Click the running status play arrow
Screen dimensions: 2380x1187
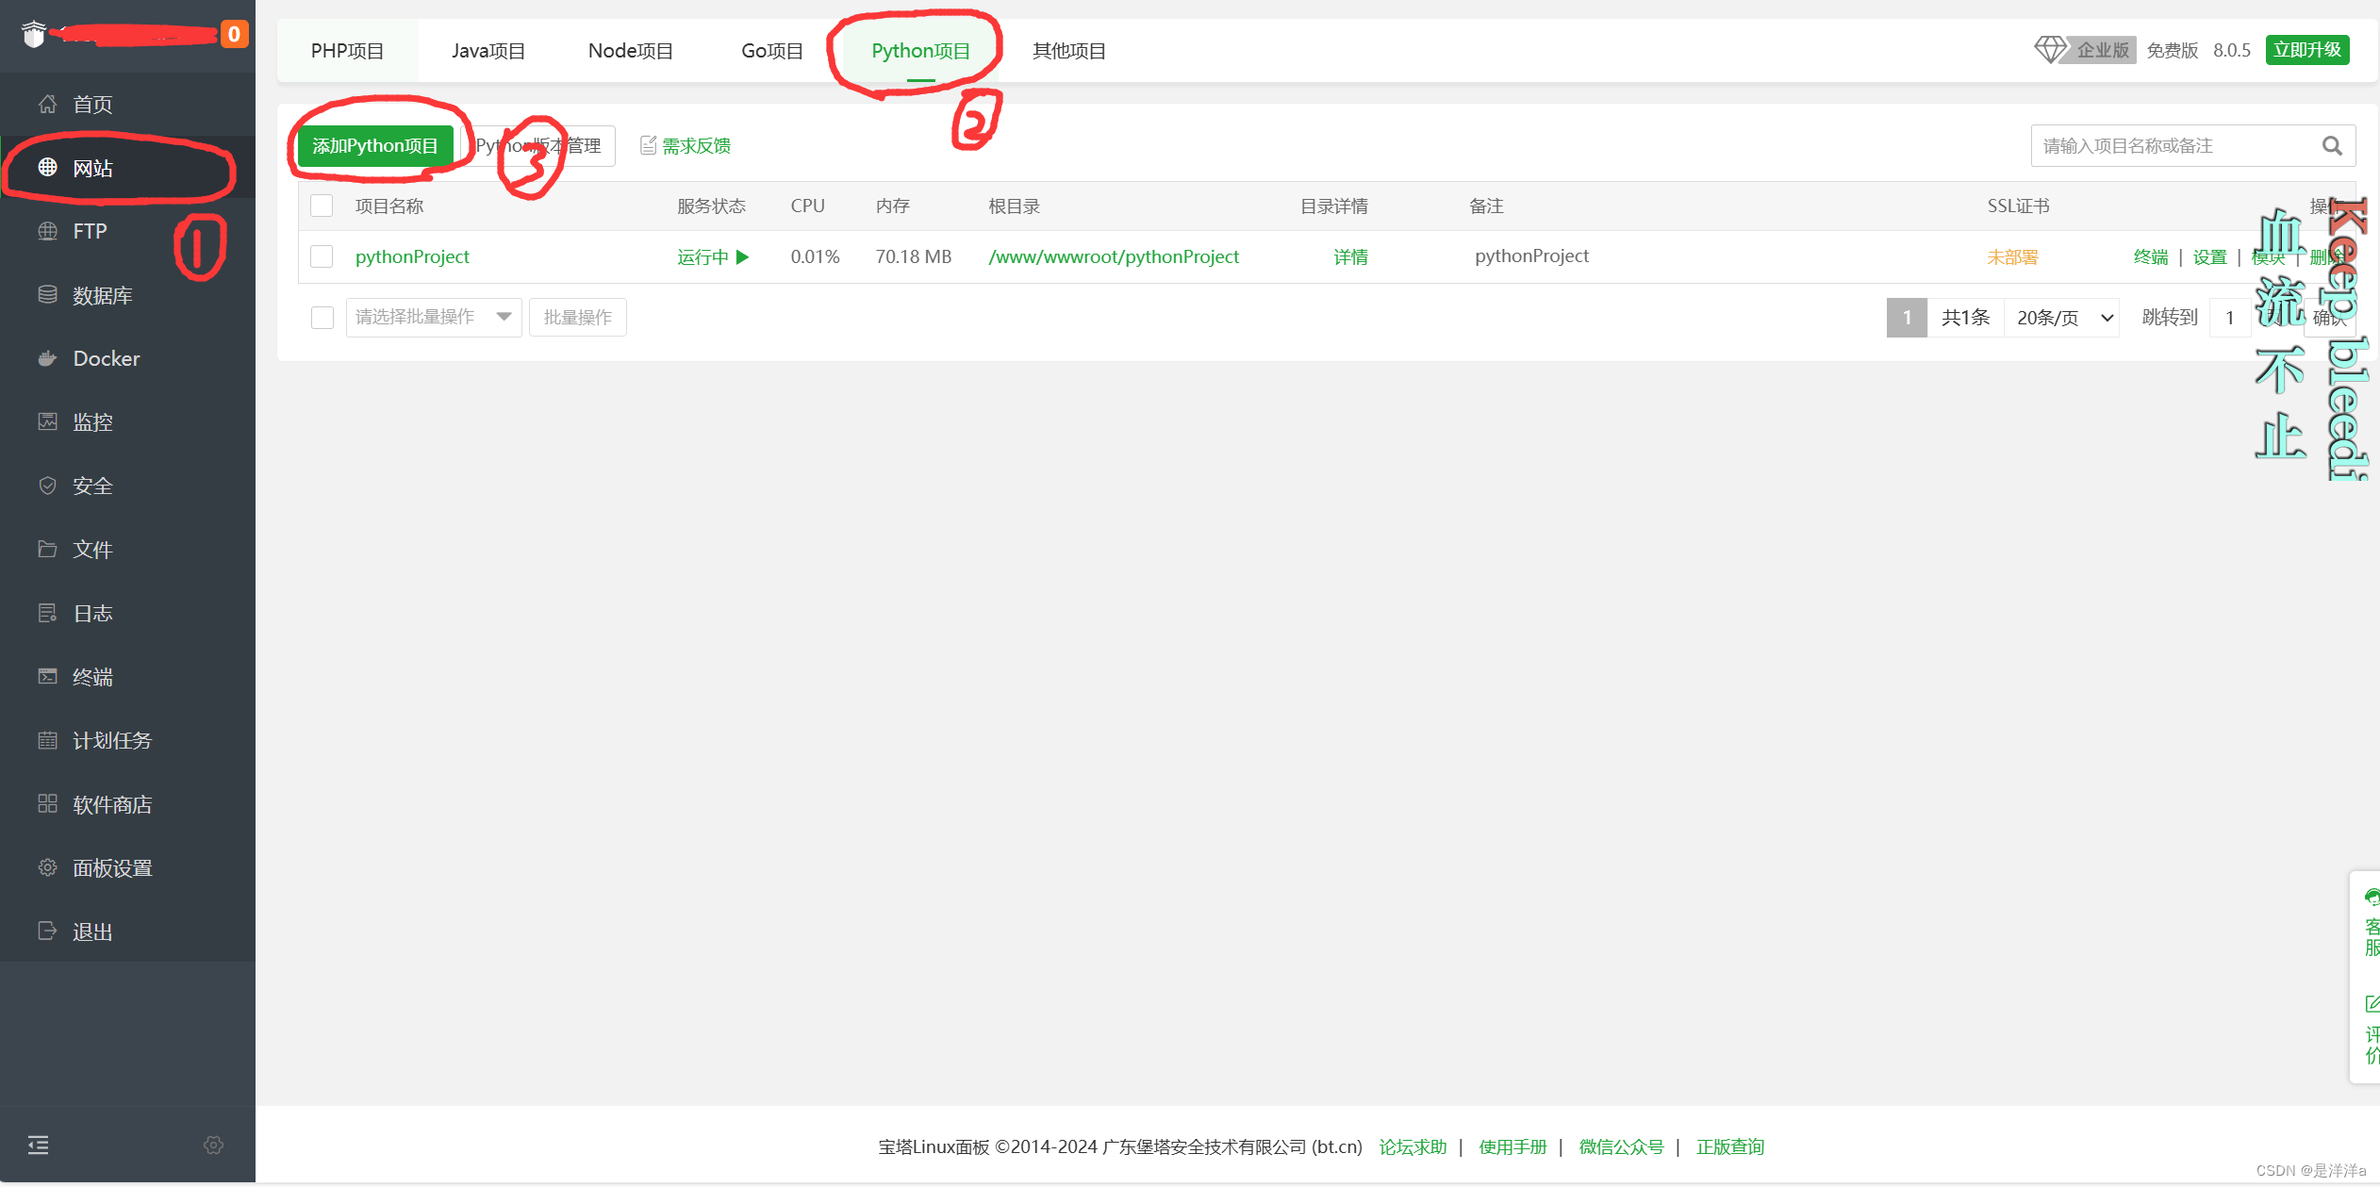tap(743, 256)
